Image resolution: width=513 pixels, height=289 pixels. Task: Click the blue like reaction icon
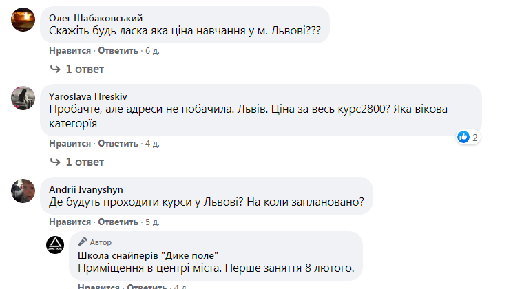(463, 137)
